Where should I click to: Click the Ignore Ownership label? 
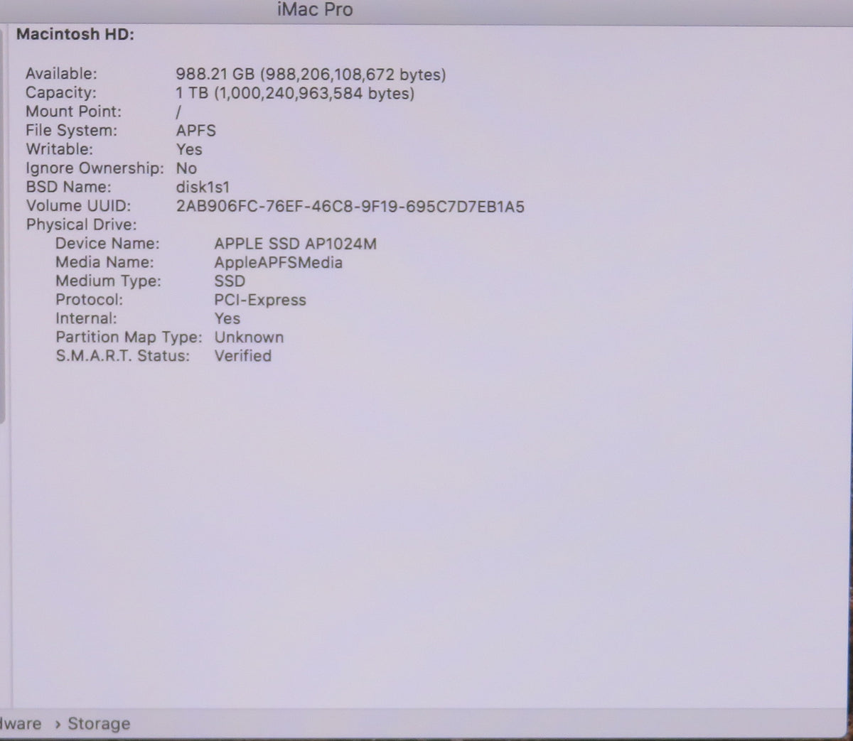pyautogui.click(x=95, y=168)
